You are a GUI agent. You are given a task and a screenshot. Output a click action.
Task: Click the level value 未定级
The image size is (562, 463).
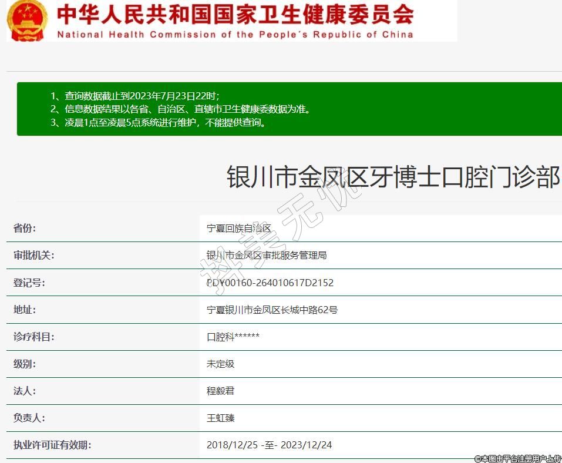220,364
